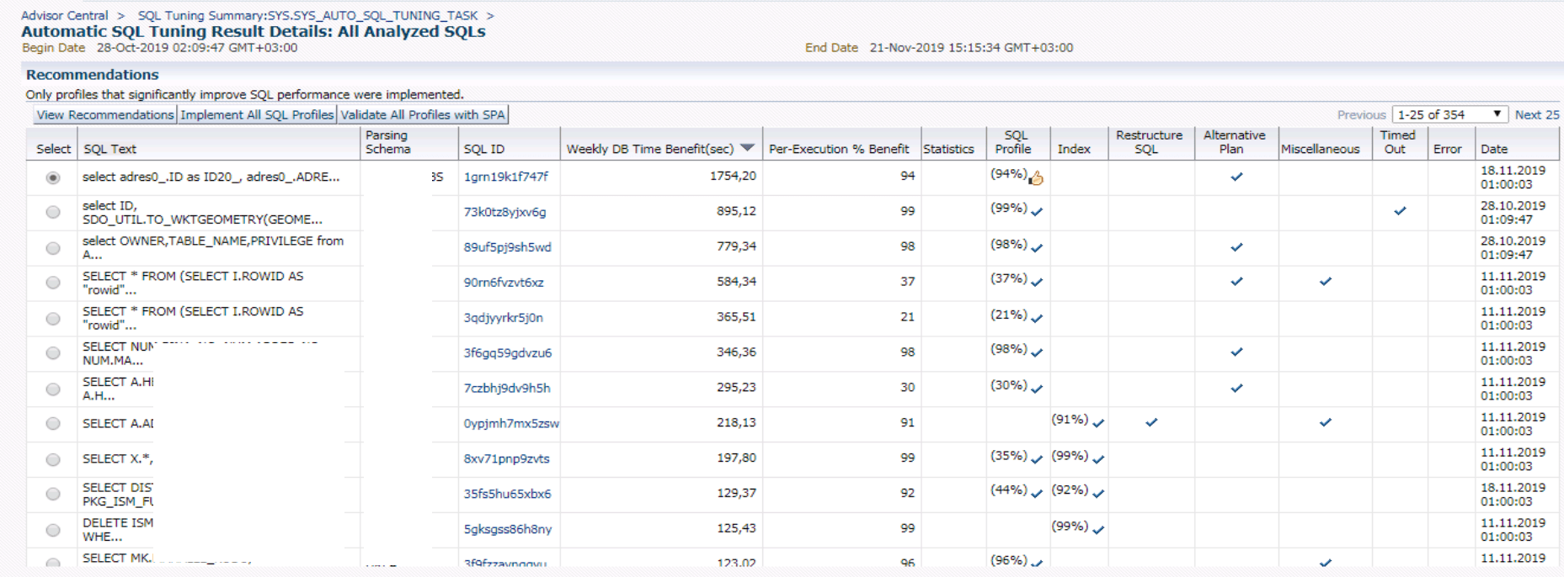Click Miscellaneous checkmark for 90rn6fvzvt6xz
The image size is (1564, 577).
tap(1326, 282)
